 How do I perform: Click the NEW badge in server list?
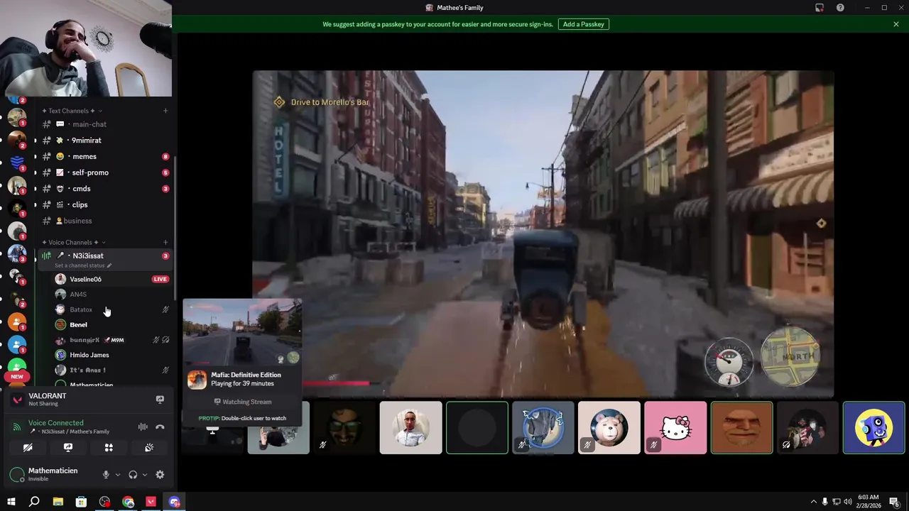tap(17, 377)
